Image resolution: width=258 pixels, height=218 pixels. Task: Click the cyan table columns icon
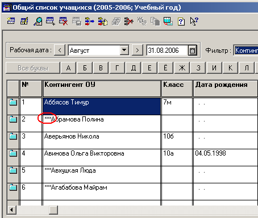pos(168,21)
